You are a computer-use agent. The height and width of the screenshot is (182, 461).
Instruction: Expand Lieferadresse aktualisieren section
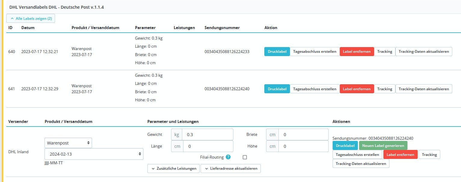[231, 169]
